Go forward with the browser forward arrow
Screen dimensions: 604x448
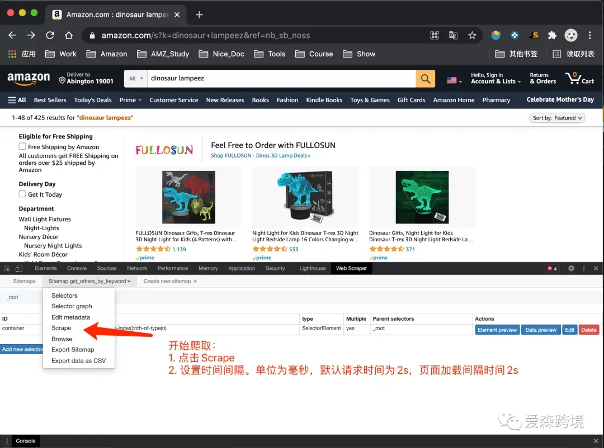pos(31,35)
